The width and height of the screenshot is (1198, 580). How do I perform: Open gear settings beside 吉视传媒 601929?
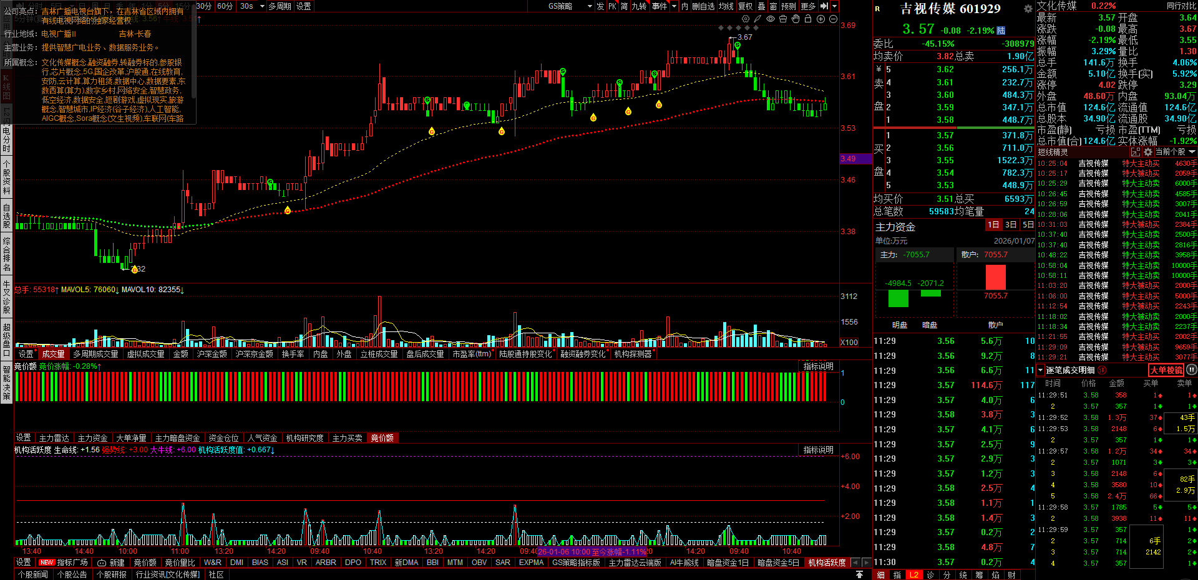click(x=1028, y=9)
